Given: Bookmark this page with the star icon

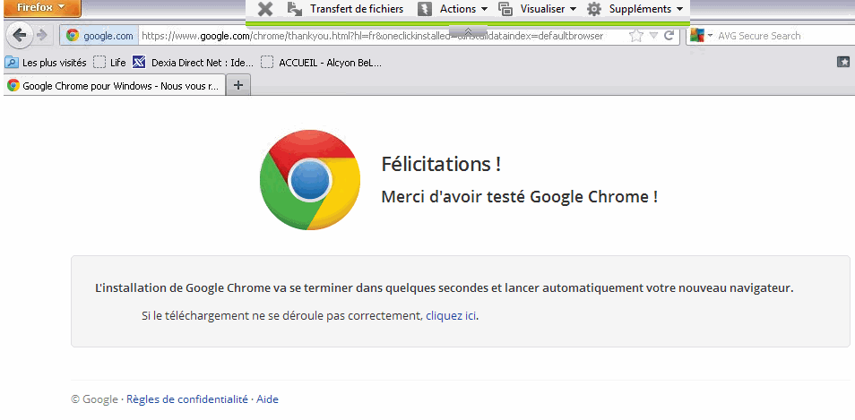Looking at the screenshot, I should point(635,36).
